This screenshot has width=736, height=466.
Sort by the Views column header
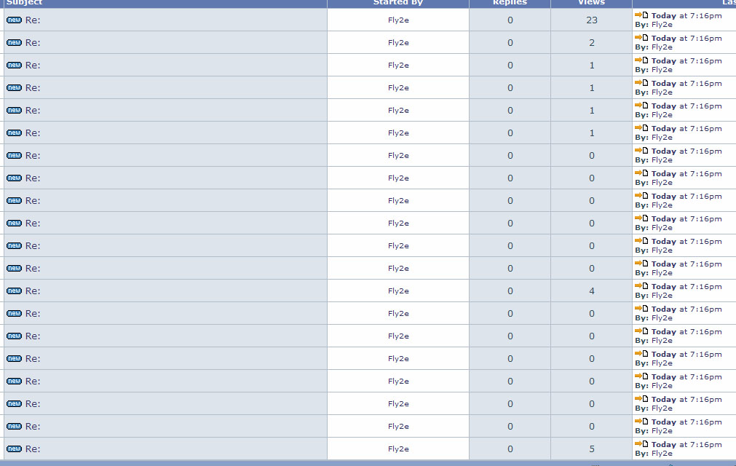[x=591, y=3]
